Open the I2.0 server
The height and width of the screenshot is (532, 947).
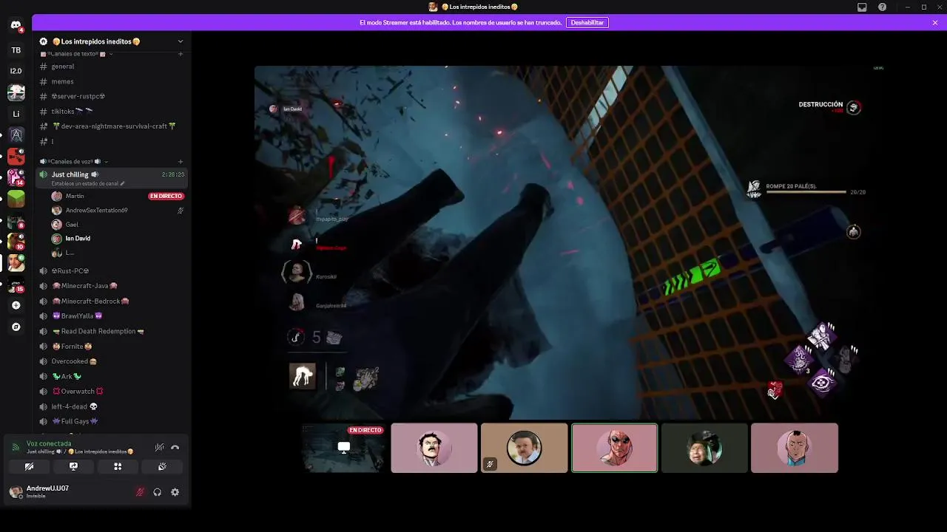[x=16, y=71]
